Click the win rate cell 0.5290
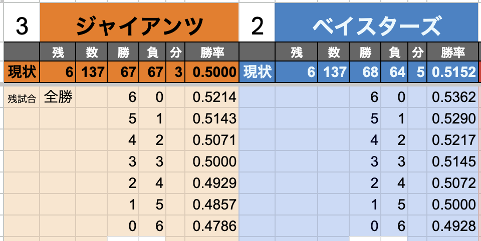 (452, 119)
